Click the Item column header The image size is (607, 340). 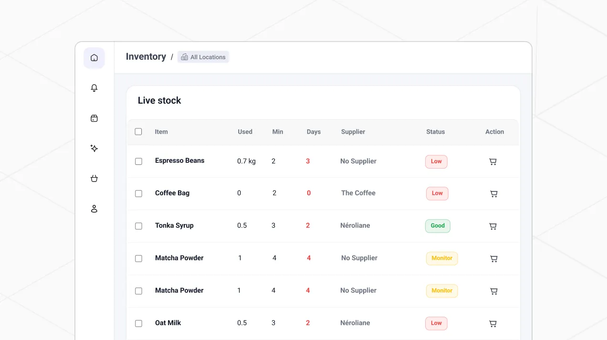[x=161, y=132]
